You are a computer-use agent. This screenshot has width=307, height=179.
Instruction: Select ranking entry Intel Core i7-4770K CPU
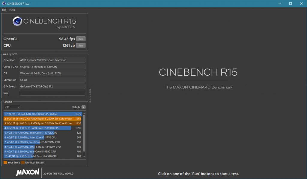pyautogui.click(x=43, y=133)
